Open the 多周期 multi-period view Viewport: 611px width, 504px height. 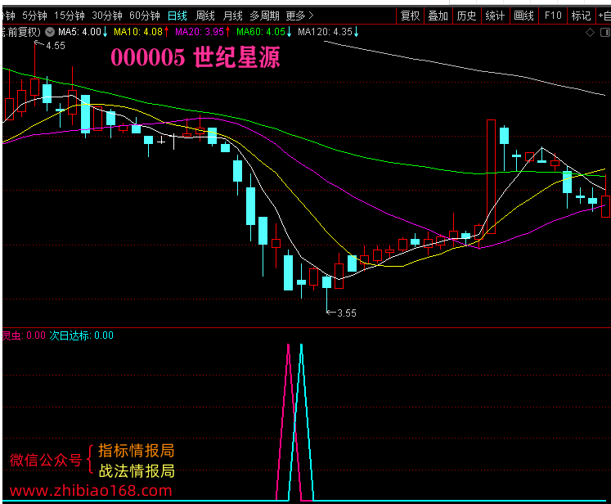click(264, 16)
